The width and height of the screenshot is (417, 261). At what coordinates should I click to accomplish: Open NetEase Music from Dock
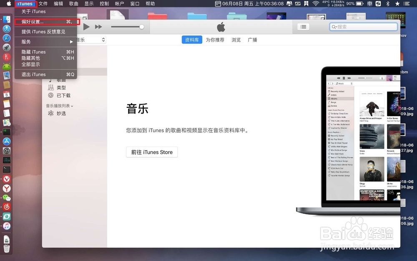(7, 207)
